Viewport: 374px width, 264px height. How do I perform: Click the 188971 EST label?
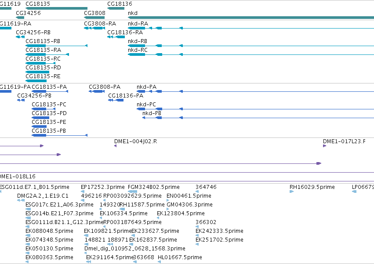click(x=118, y=240)
